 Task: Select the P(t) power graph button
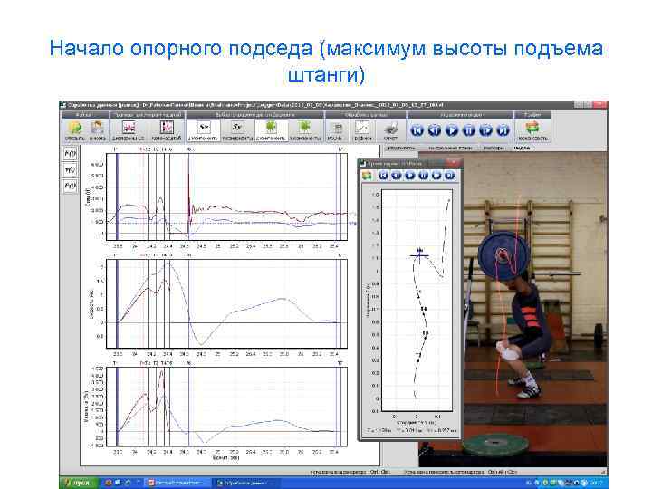(x=71, y=186)
